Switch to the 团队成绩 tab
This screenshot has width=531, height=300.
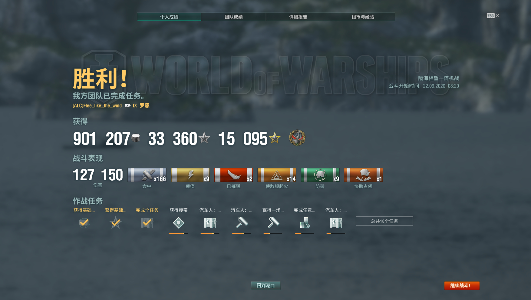pyautogui.click(x=234, y=17)
